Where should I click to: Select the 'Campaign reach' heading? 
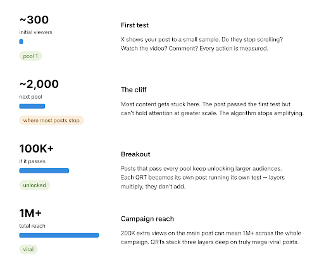click(147, 219)
